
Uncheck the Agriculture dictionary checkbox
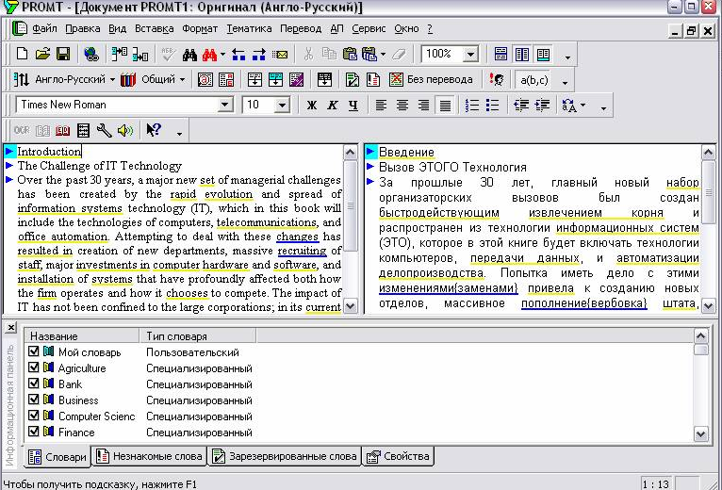34,368
